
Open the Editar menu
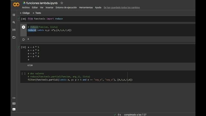tap(35, 7)
